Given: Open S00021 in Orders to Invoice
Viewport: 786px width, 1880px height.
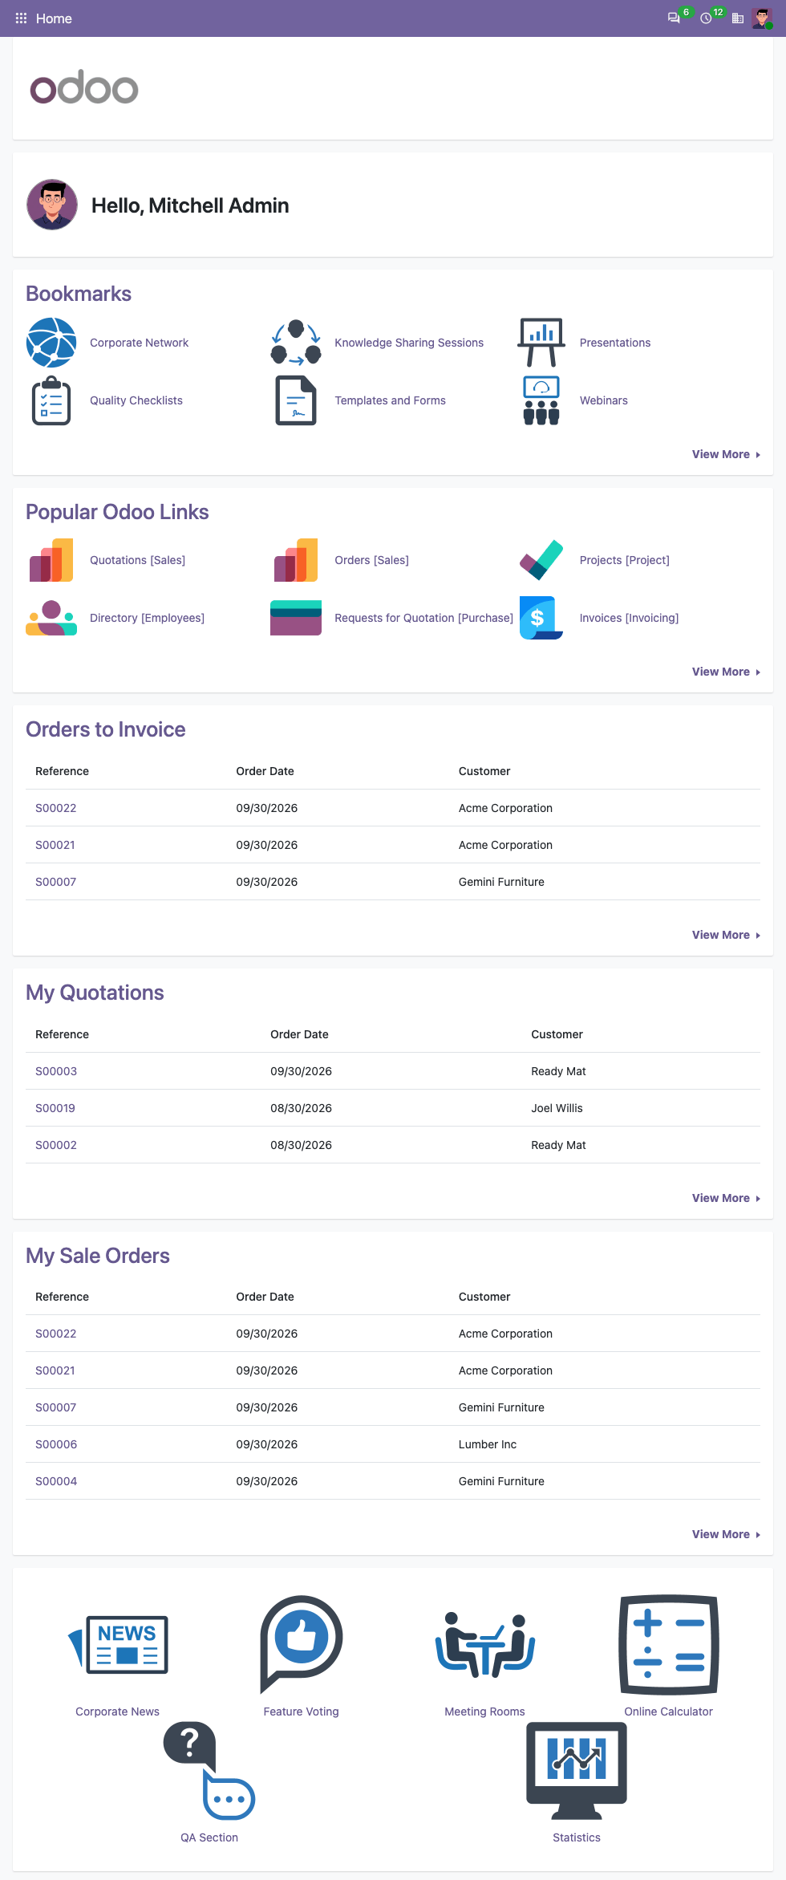Looking at the screenshot, I should tap(55, 845).
